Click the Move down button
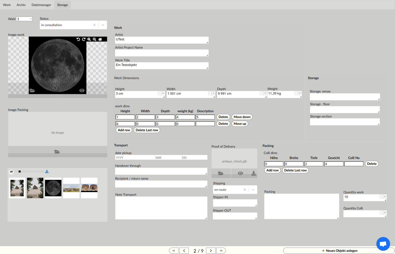 coord(242,117)
